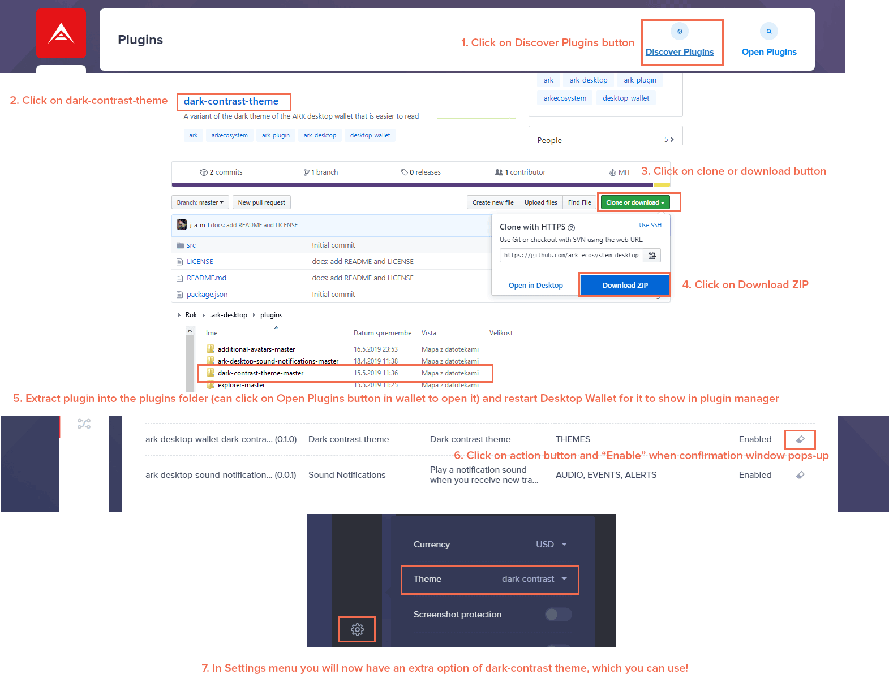The width and height of the screenshot is (889, 674).
Task: Click the Upload files button
Action: coord(540,202)
